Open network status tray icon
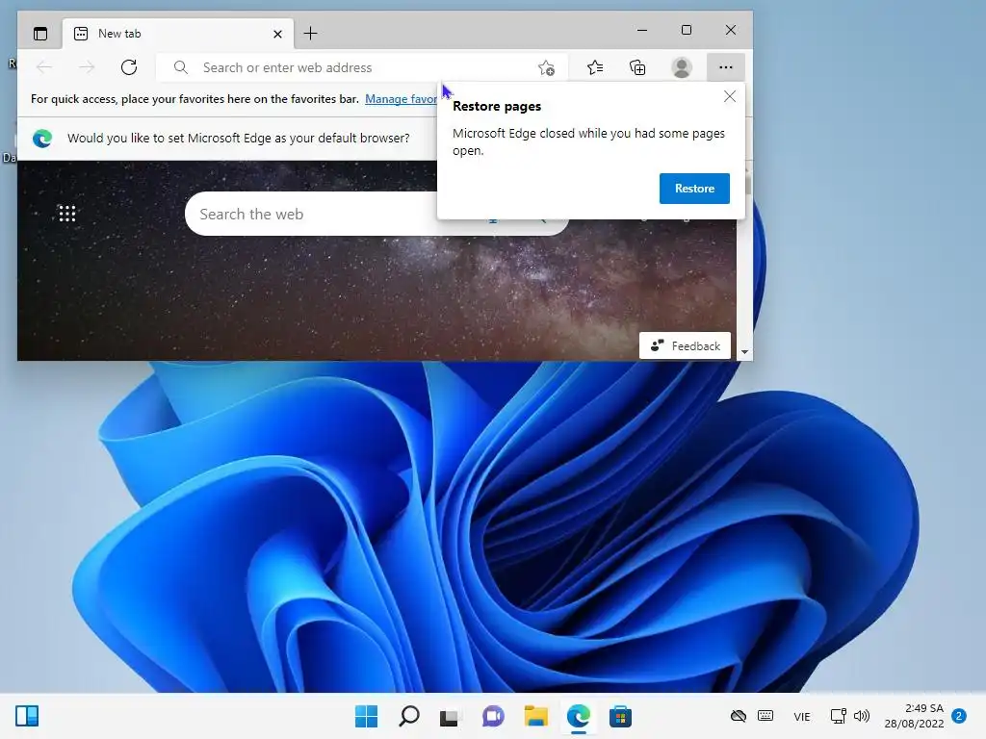Image resolution: width=986 pixels, height=739 pixels. tap(839, 716)
